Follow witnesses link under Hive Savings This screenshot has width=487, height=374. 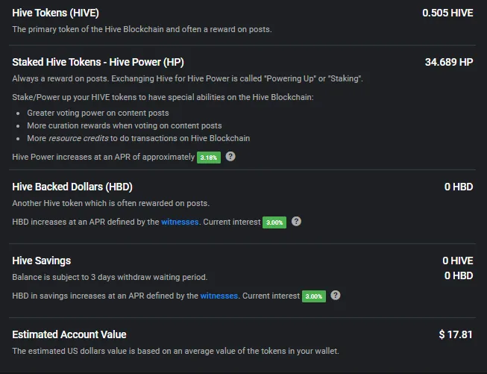point(219,296)
